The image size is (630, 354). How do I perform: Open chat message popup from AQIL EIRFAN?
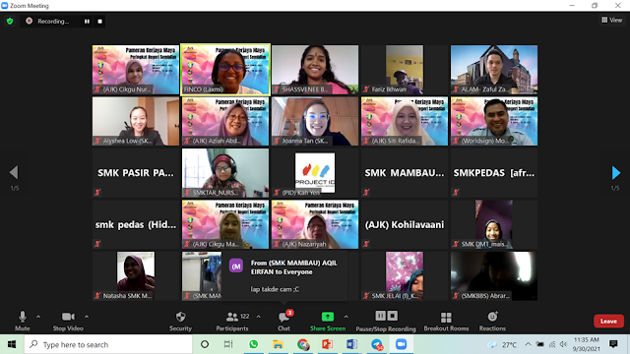tap(284, 276)
